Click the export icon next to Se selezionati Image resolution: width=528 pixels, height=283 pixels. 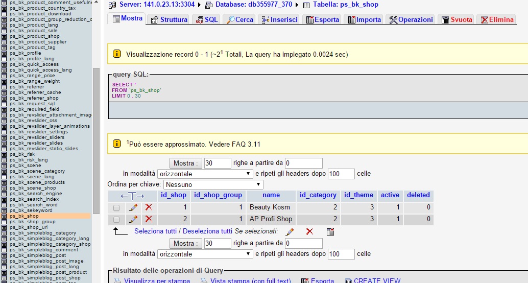pos(330,231)
